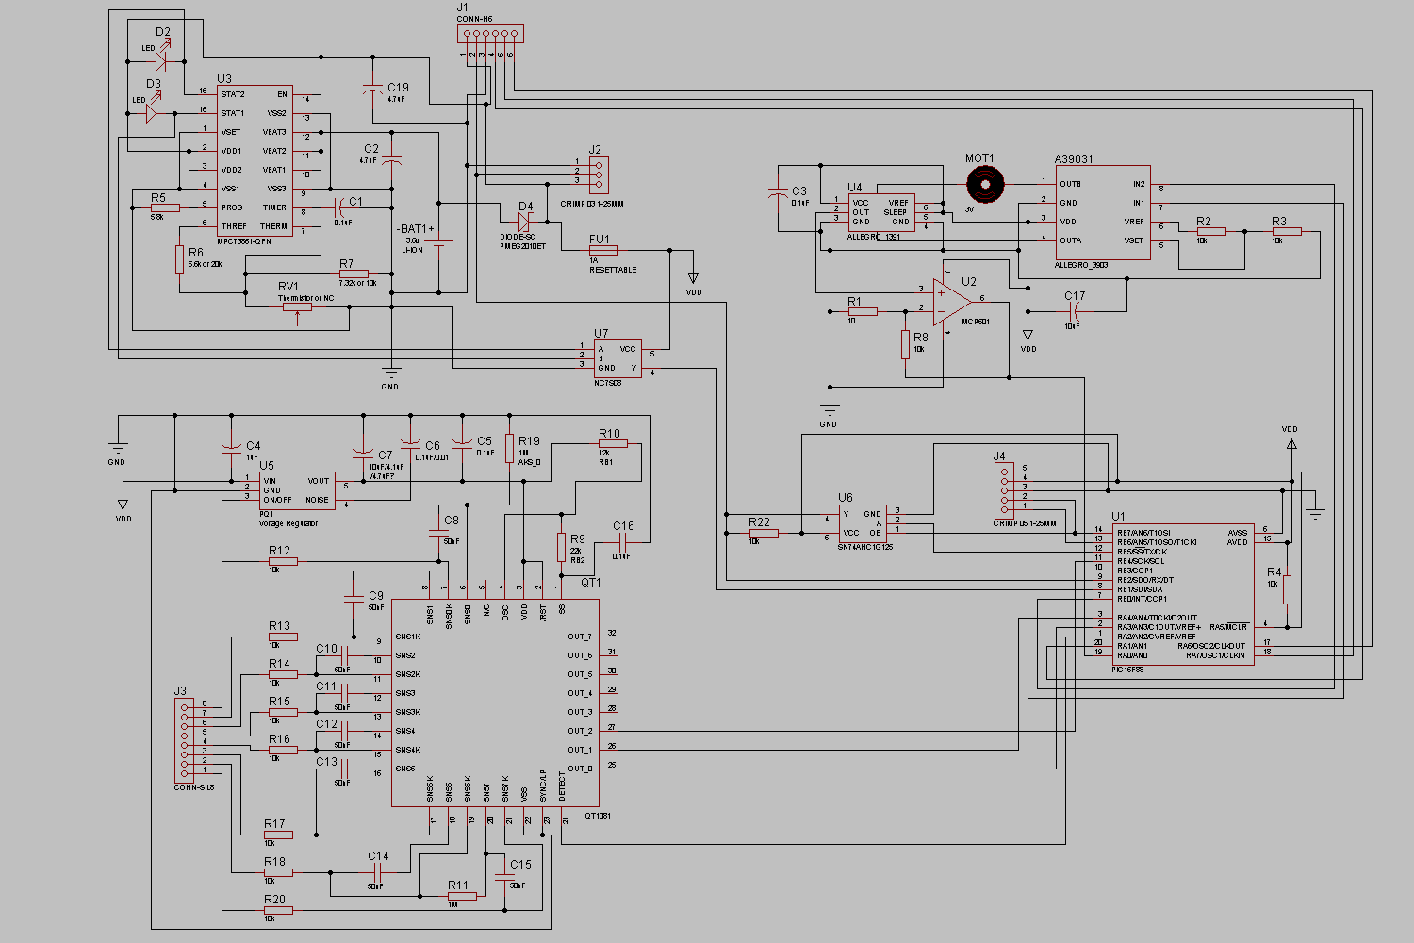Click resistor R2 at VREF pin

click(x=1211, y=231)
